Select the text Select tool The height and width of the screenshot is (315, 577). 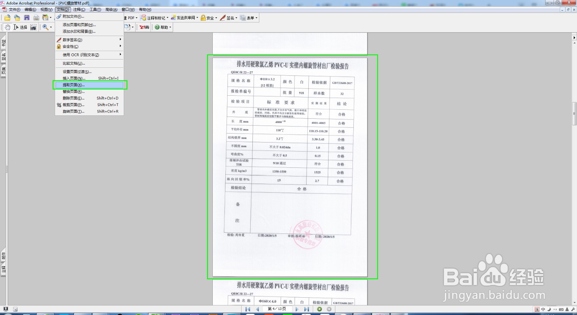pyautogui.click(x=21, y=27)
